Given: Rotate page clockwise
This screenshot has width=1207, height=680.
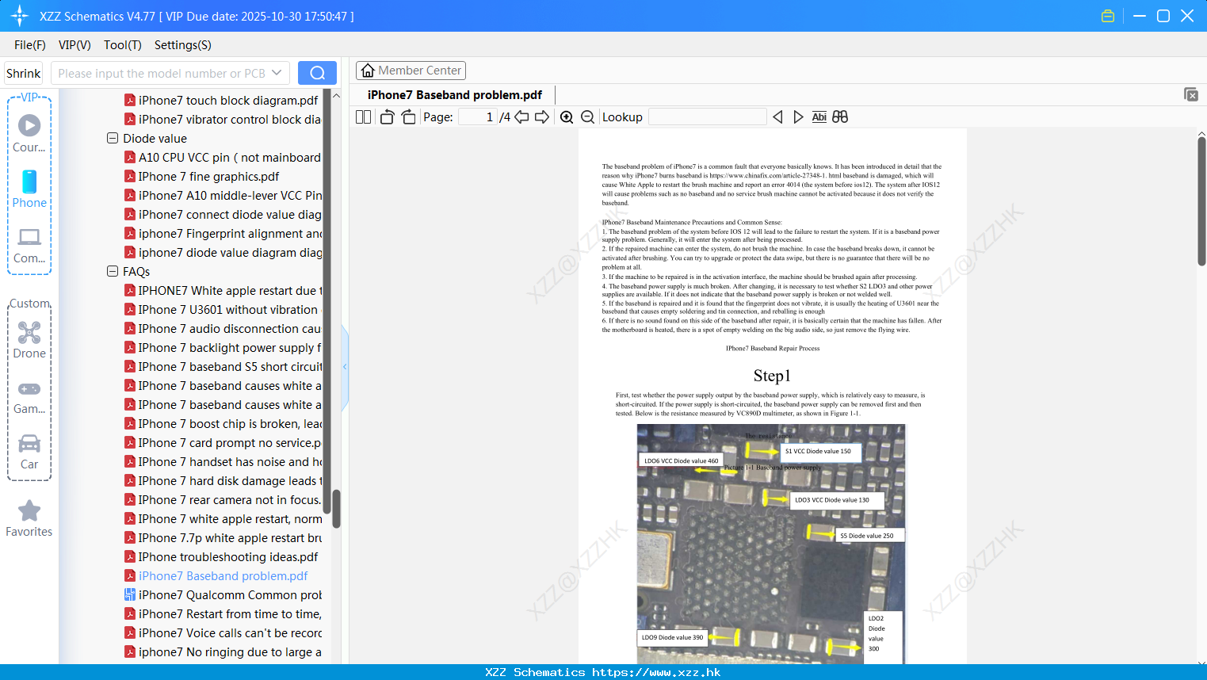Looking at the screenshot, I should [x=408, y=117].
